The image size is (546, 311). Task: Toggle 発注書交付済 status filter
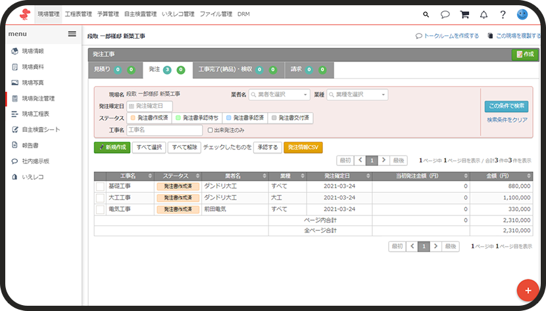(x=290, y=118)
